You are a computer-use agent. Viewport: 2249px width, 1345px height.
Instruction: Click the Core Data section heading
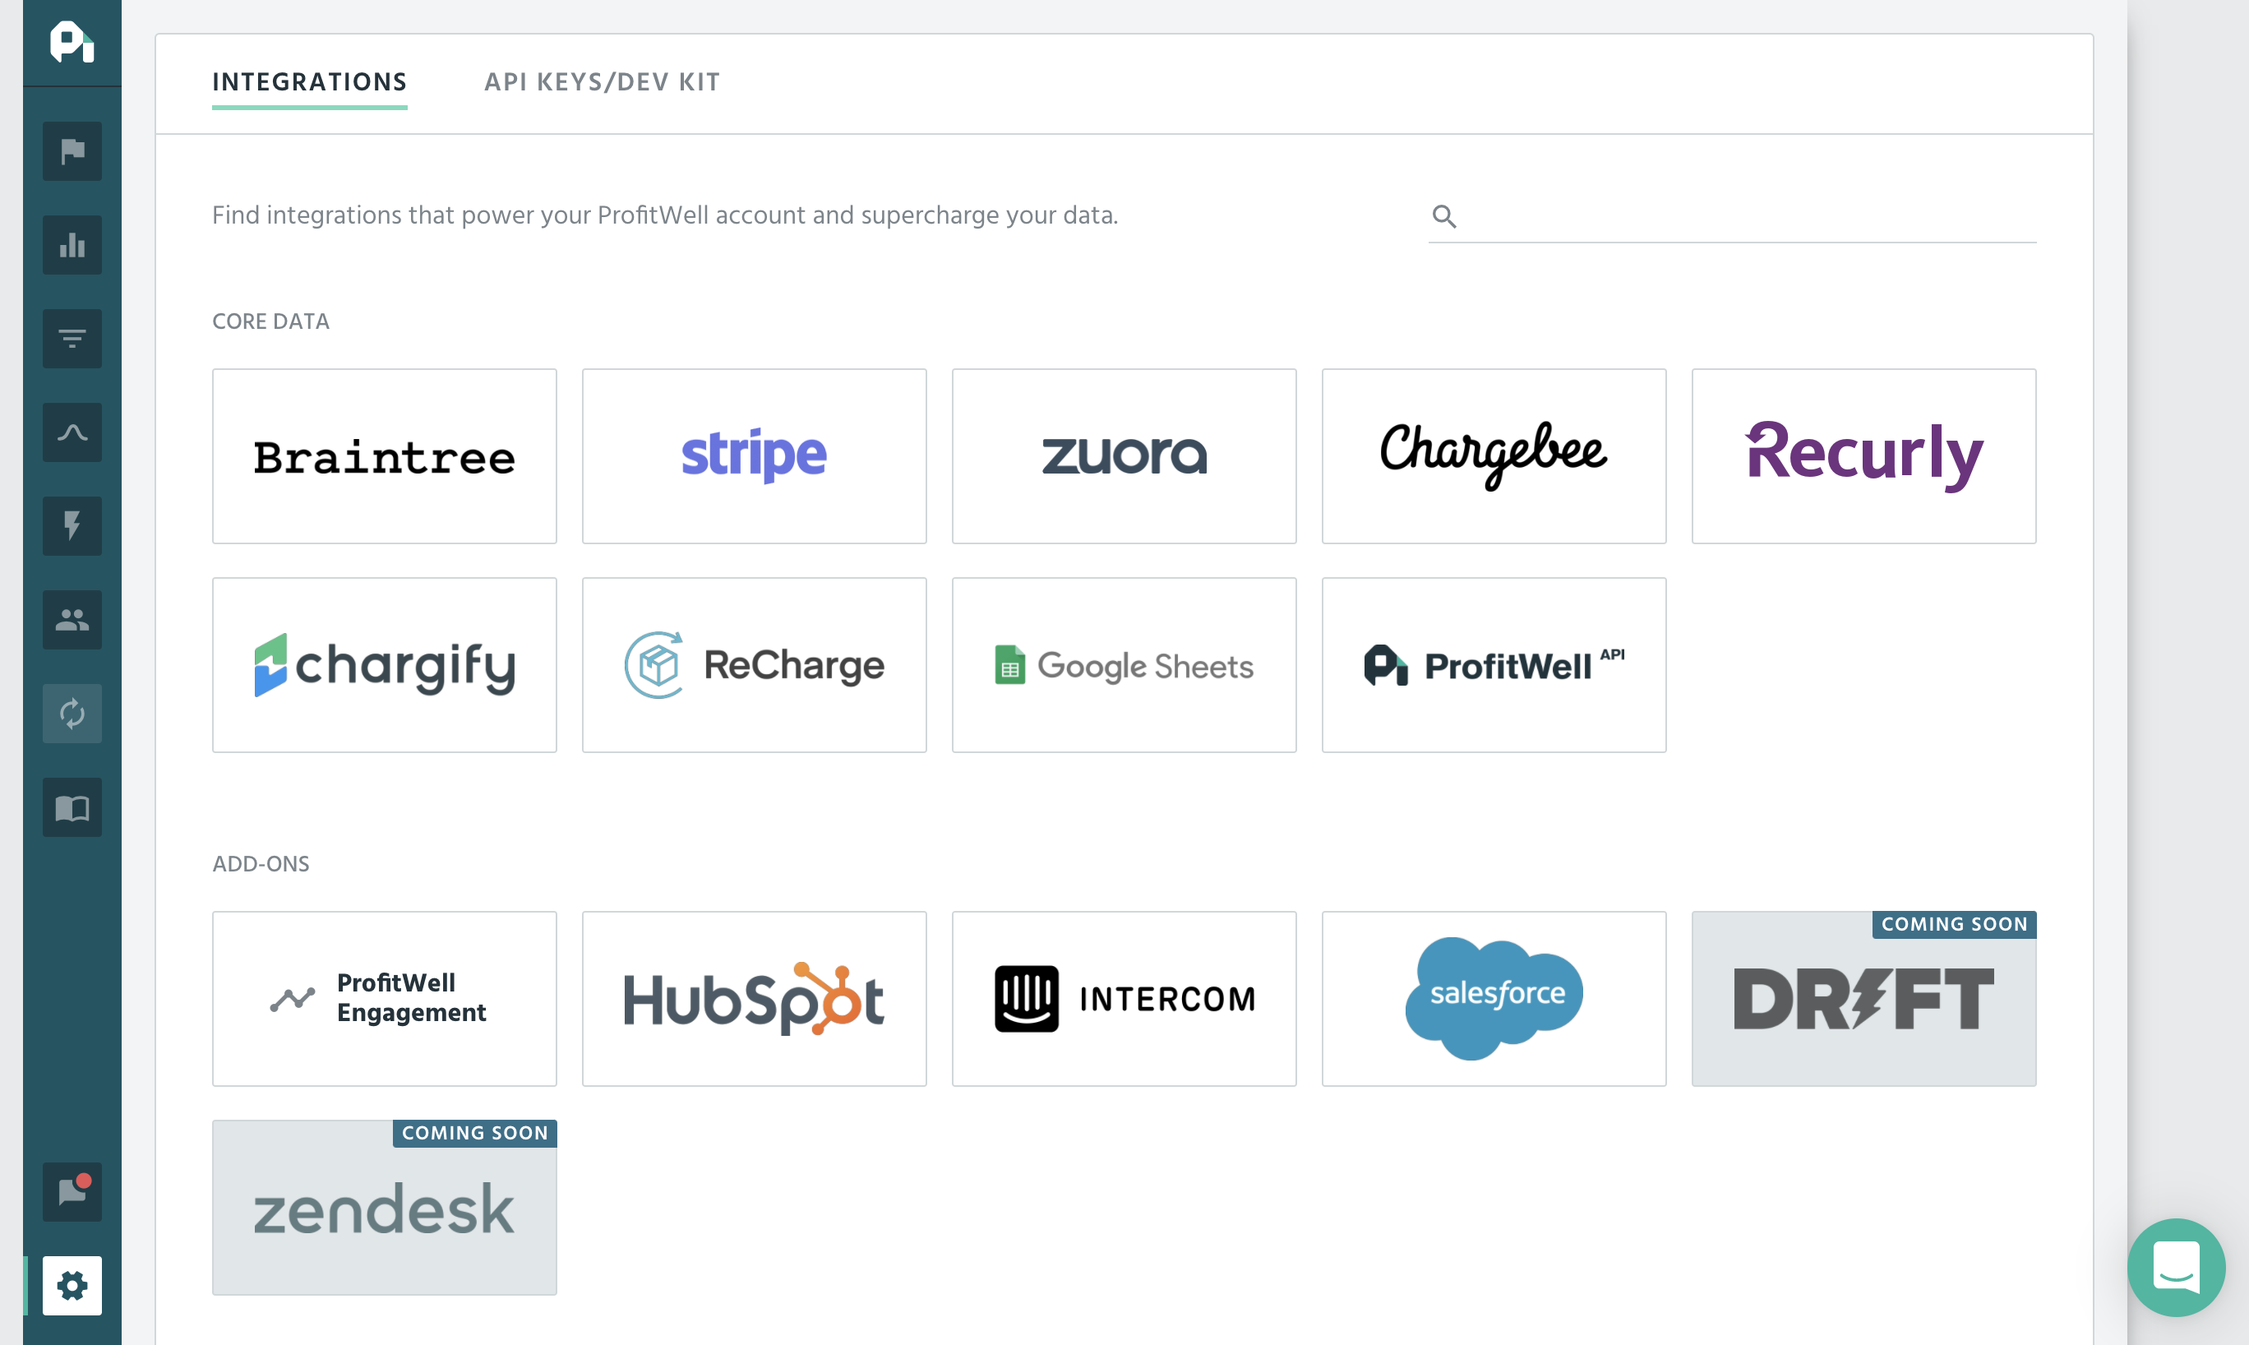tap(271, 321)
